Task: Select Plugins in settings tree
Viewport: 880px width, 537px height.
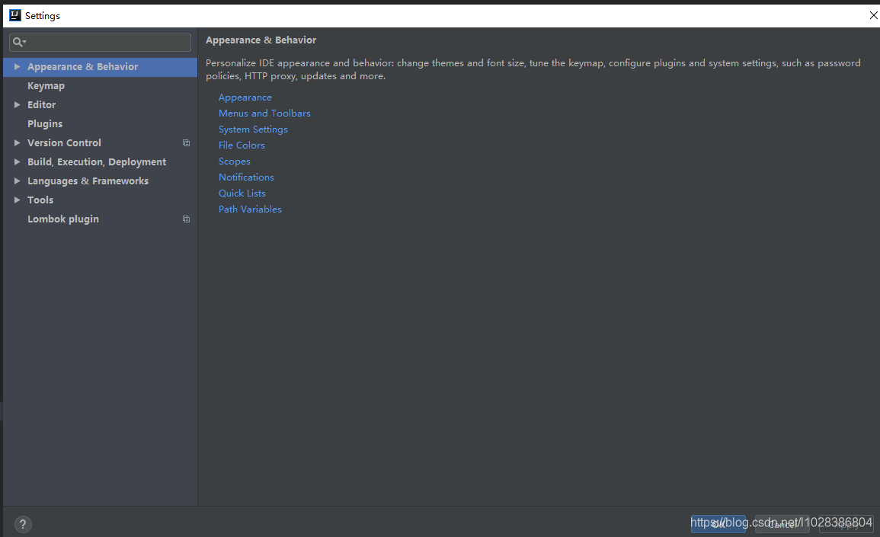Action: pos(100,124)
